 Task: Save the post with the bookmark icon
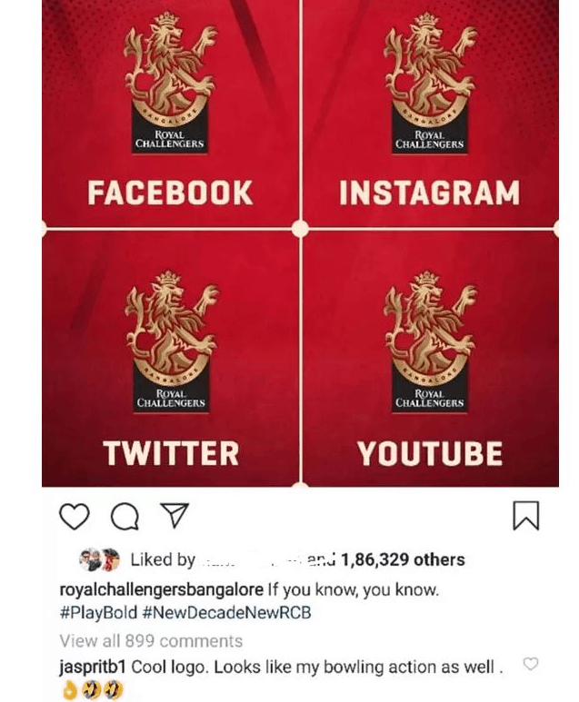525,516
